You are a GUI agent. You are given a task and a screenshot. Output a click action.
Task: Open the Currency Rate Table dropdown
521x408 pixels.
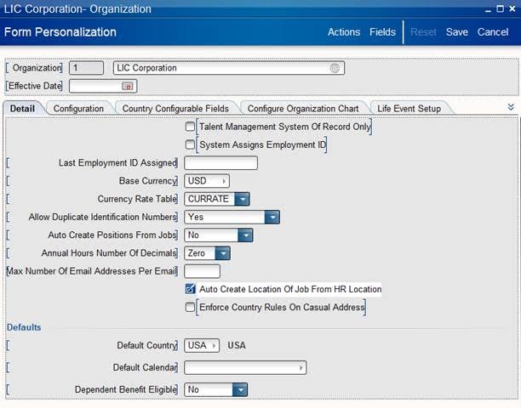coord(242,199)
